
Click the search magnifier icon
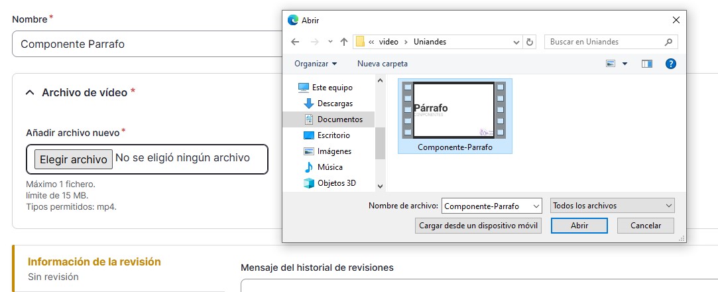pos(668,42)
